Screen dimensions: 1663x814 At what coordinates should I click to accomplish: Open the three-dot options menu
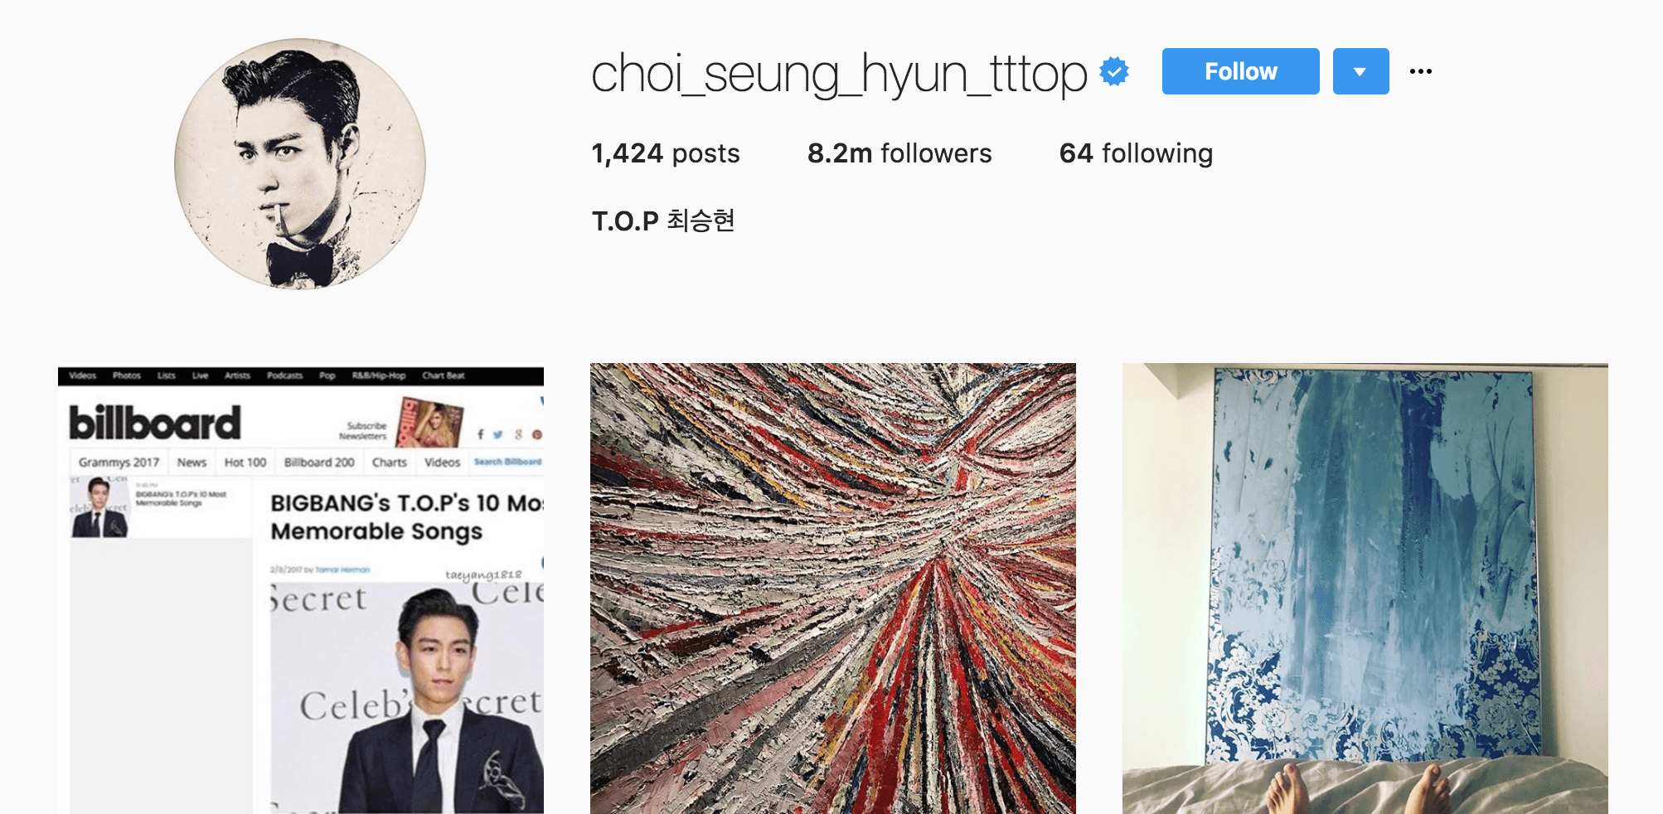[1421, 71]
